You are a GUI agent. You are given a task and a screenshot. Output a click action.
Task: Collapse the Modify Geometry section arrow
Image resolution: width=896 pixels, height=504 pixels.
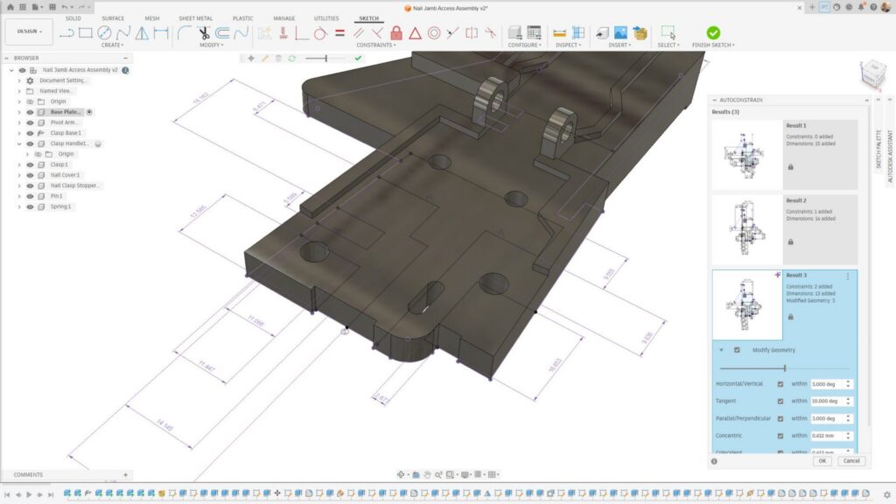point(721,350)
